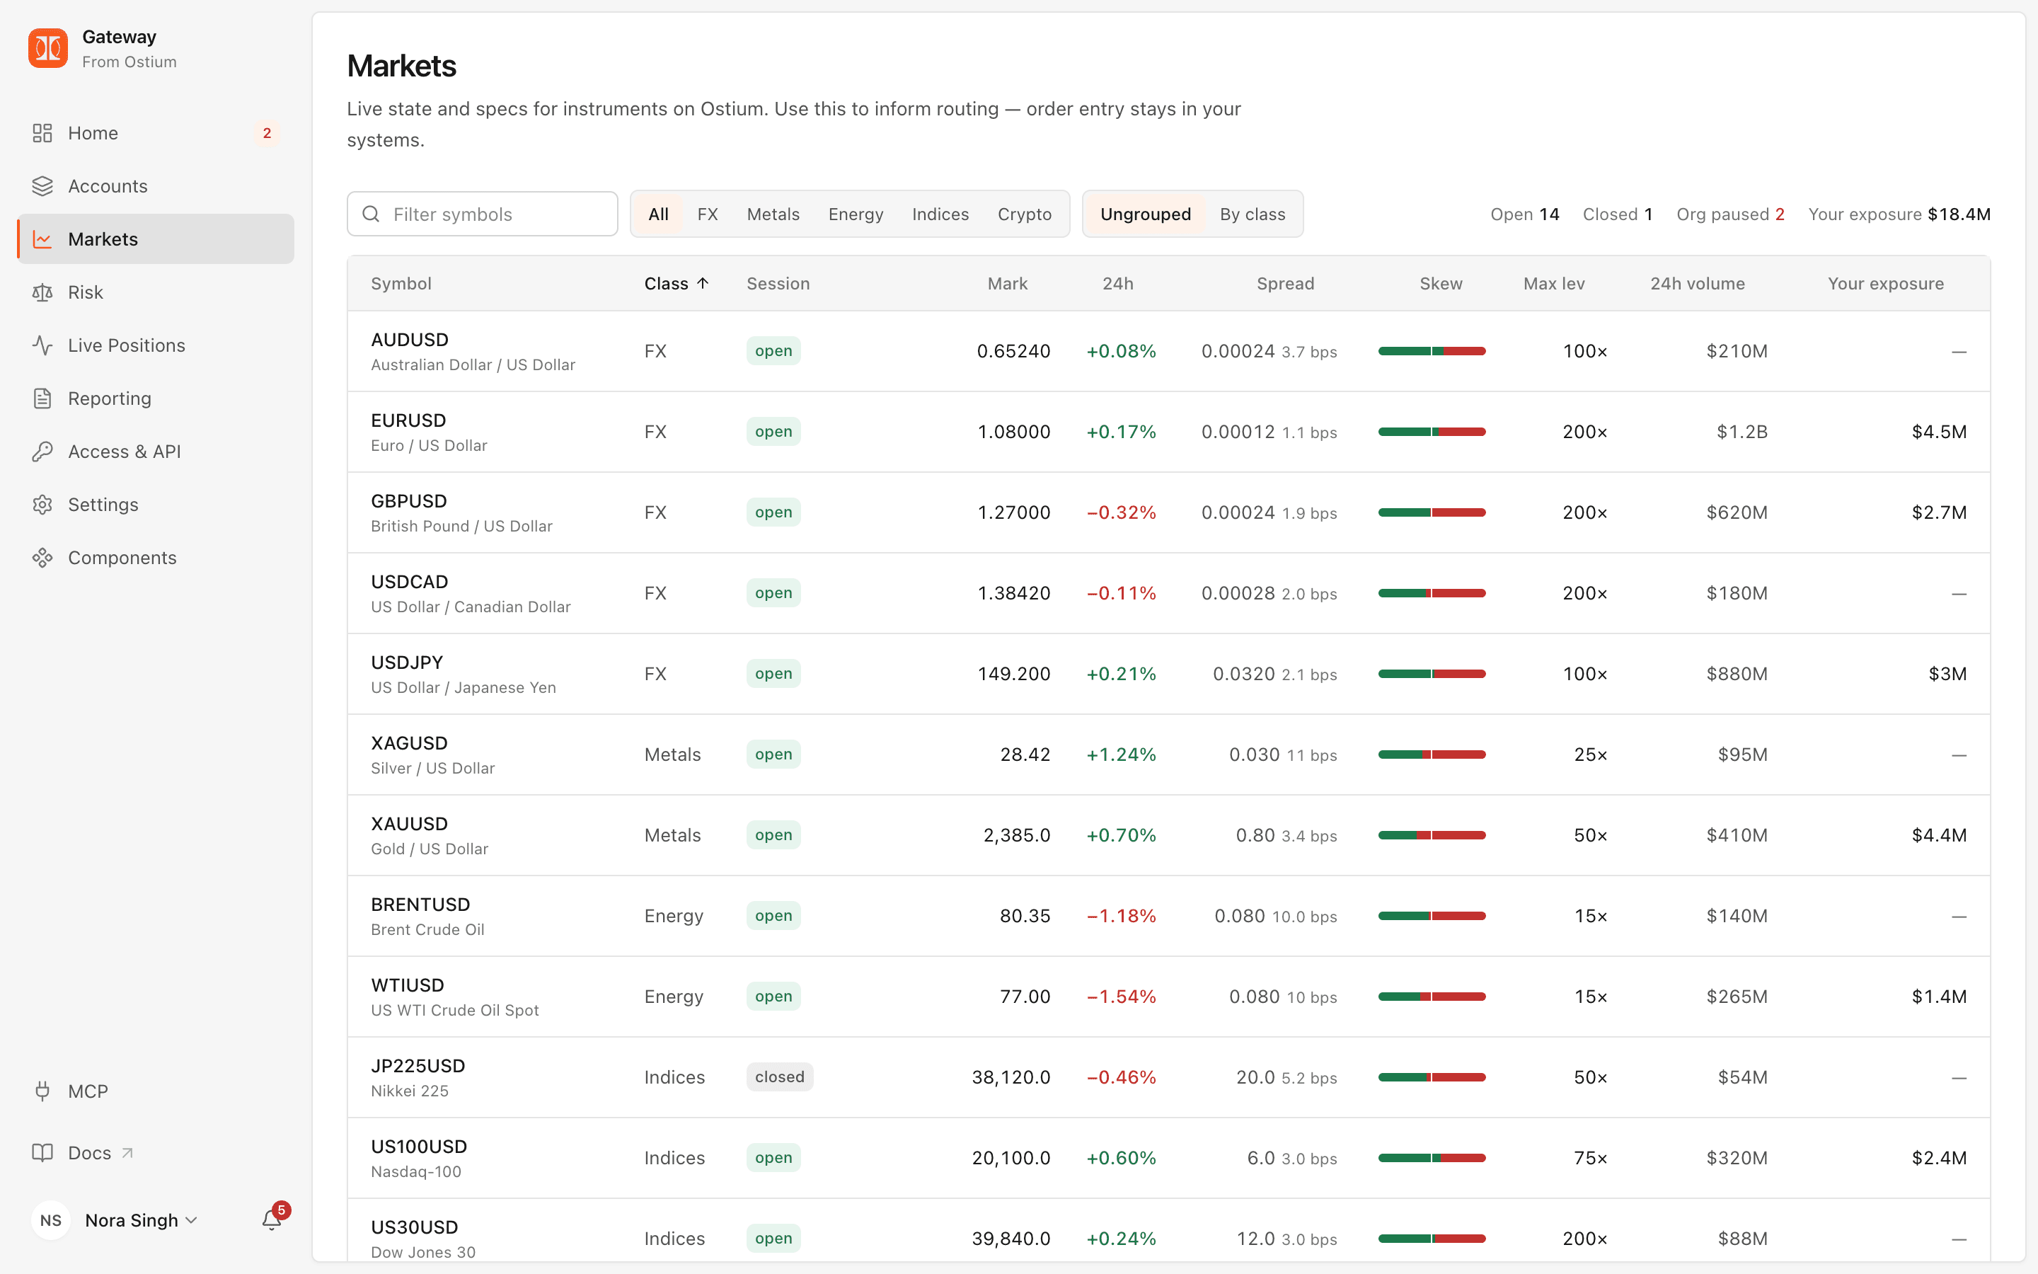Click EURUSD exposure $4.5M
2038x1274 pixels.
(1939, 432)
